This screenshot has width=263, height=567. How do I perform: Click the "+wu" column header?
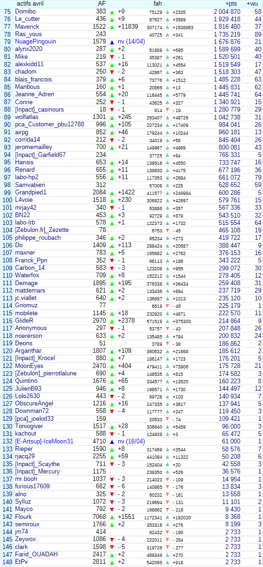[x=252, y=4]
